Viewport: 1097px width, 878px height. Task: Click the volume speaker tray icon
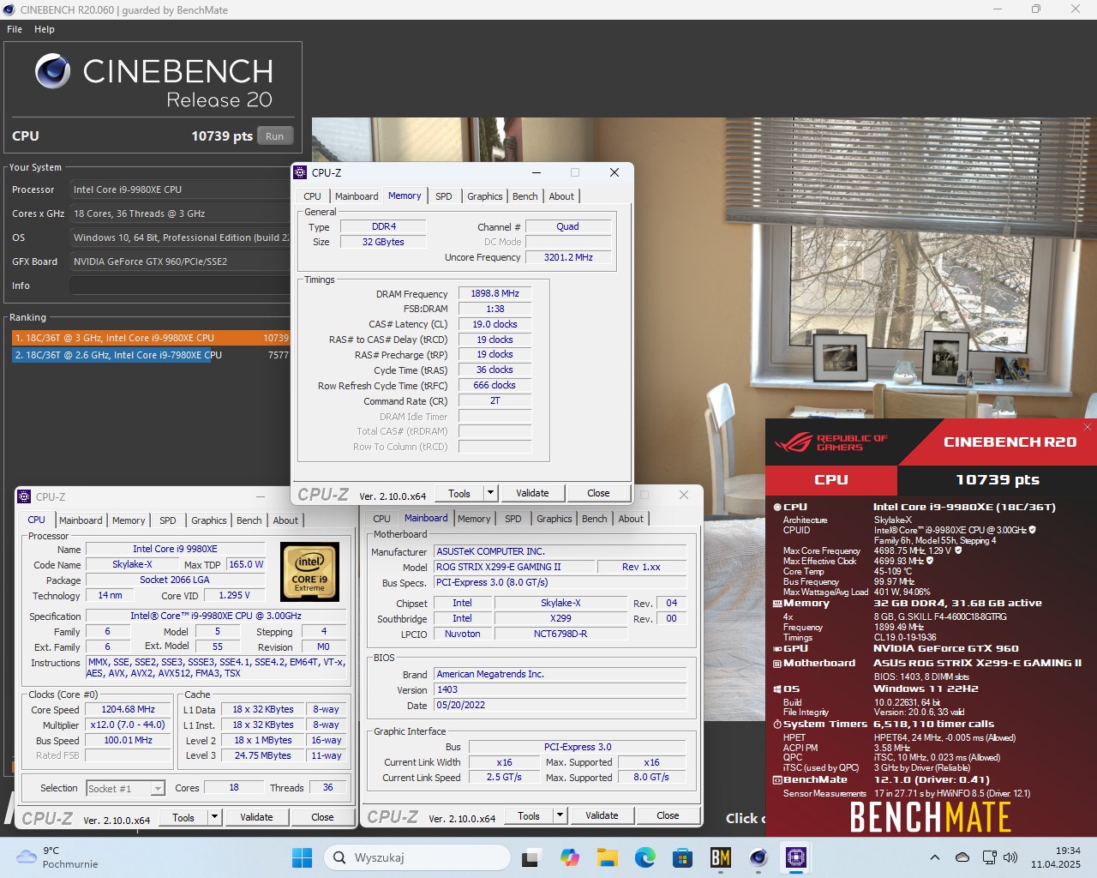click(x=1010, y=857)
